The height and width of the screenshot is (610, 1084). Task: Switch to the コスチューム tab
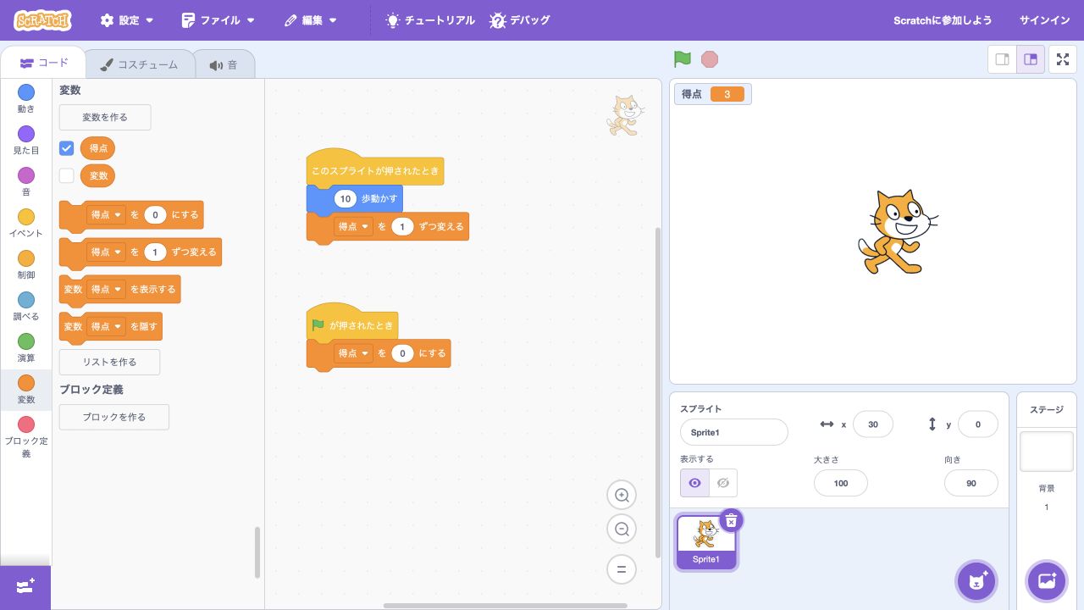pyautogui.click(x=139, y=64)
